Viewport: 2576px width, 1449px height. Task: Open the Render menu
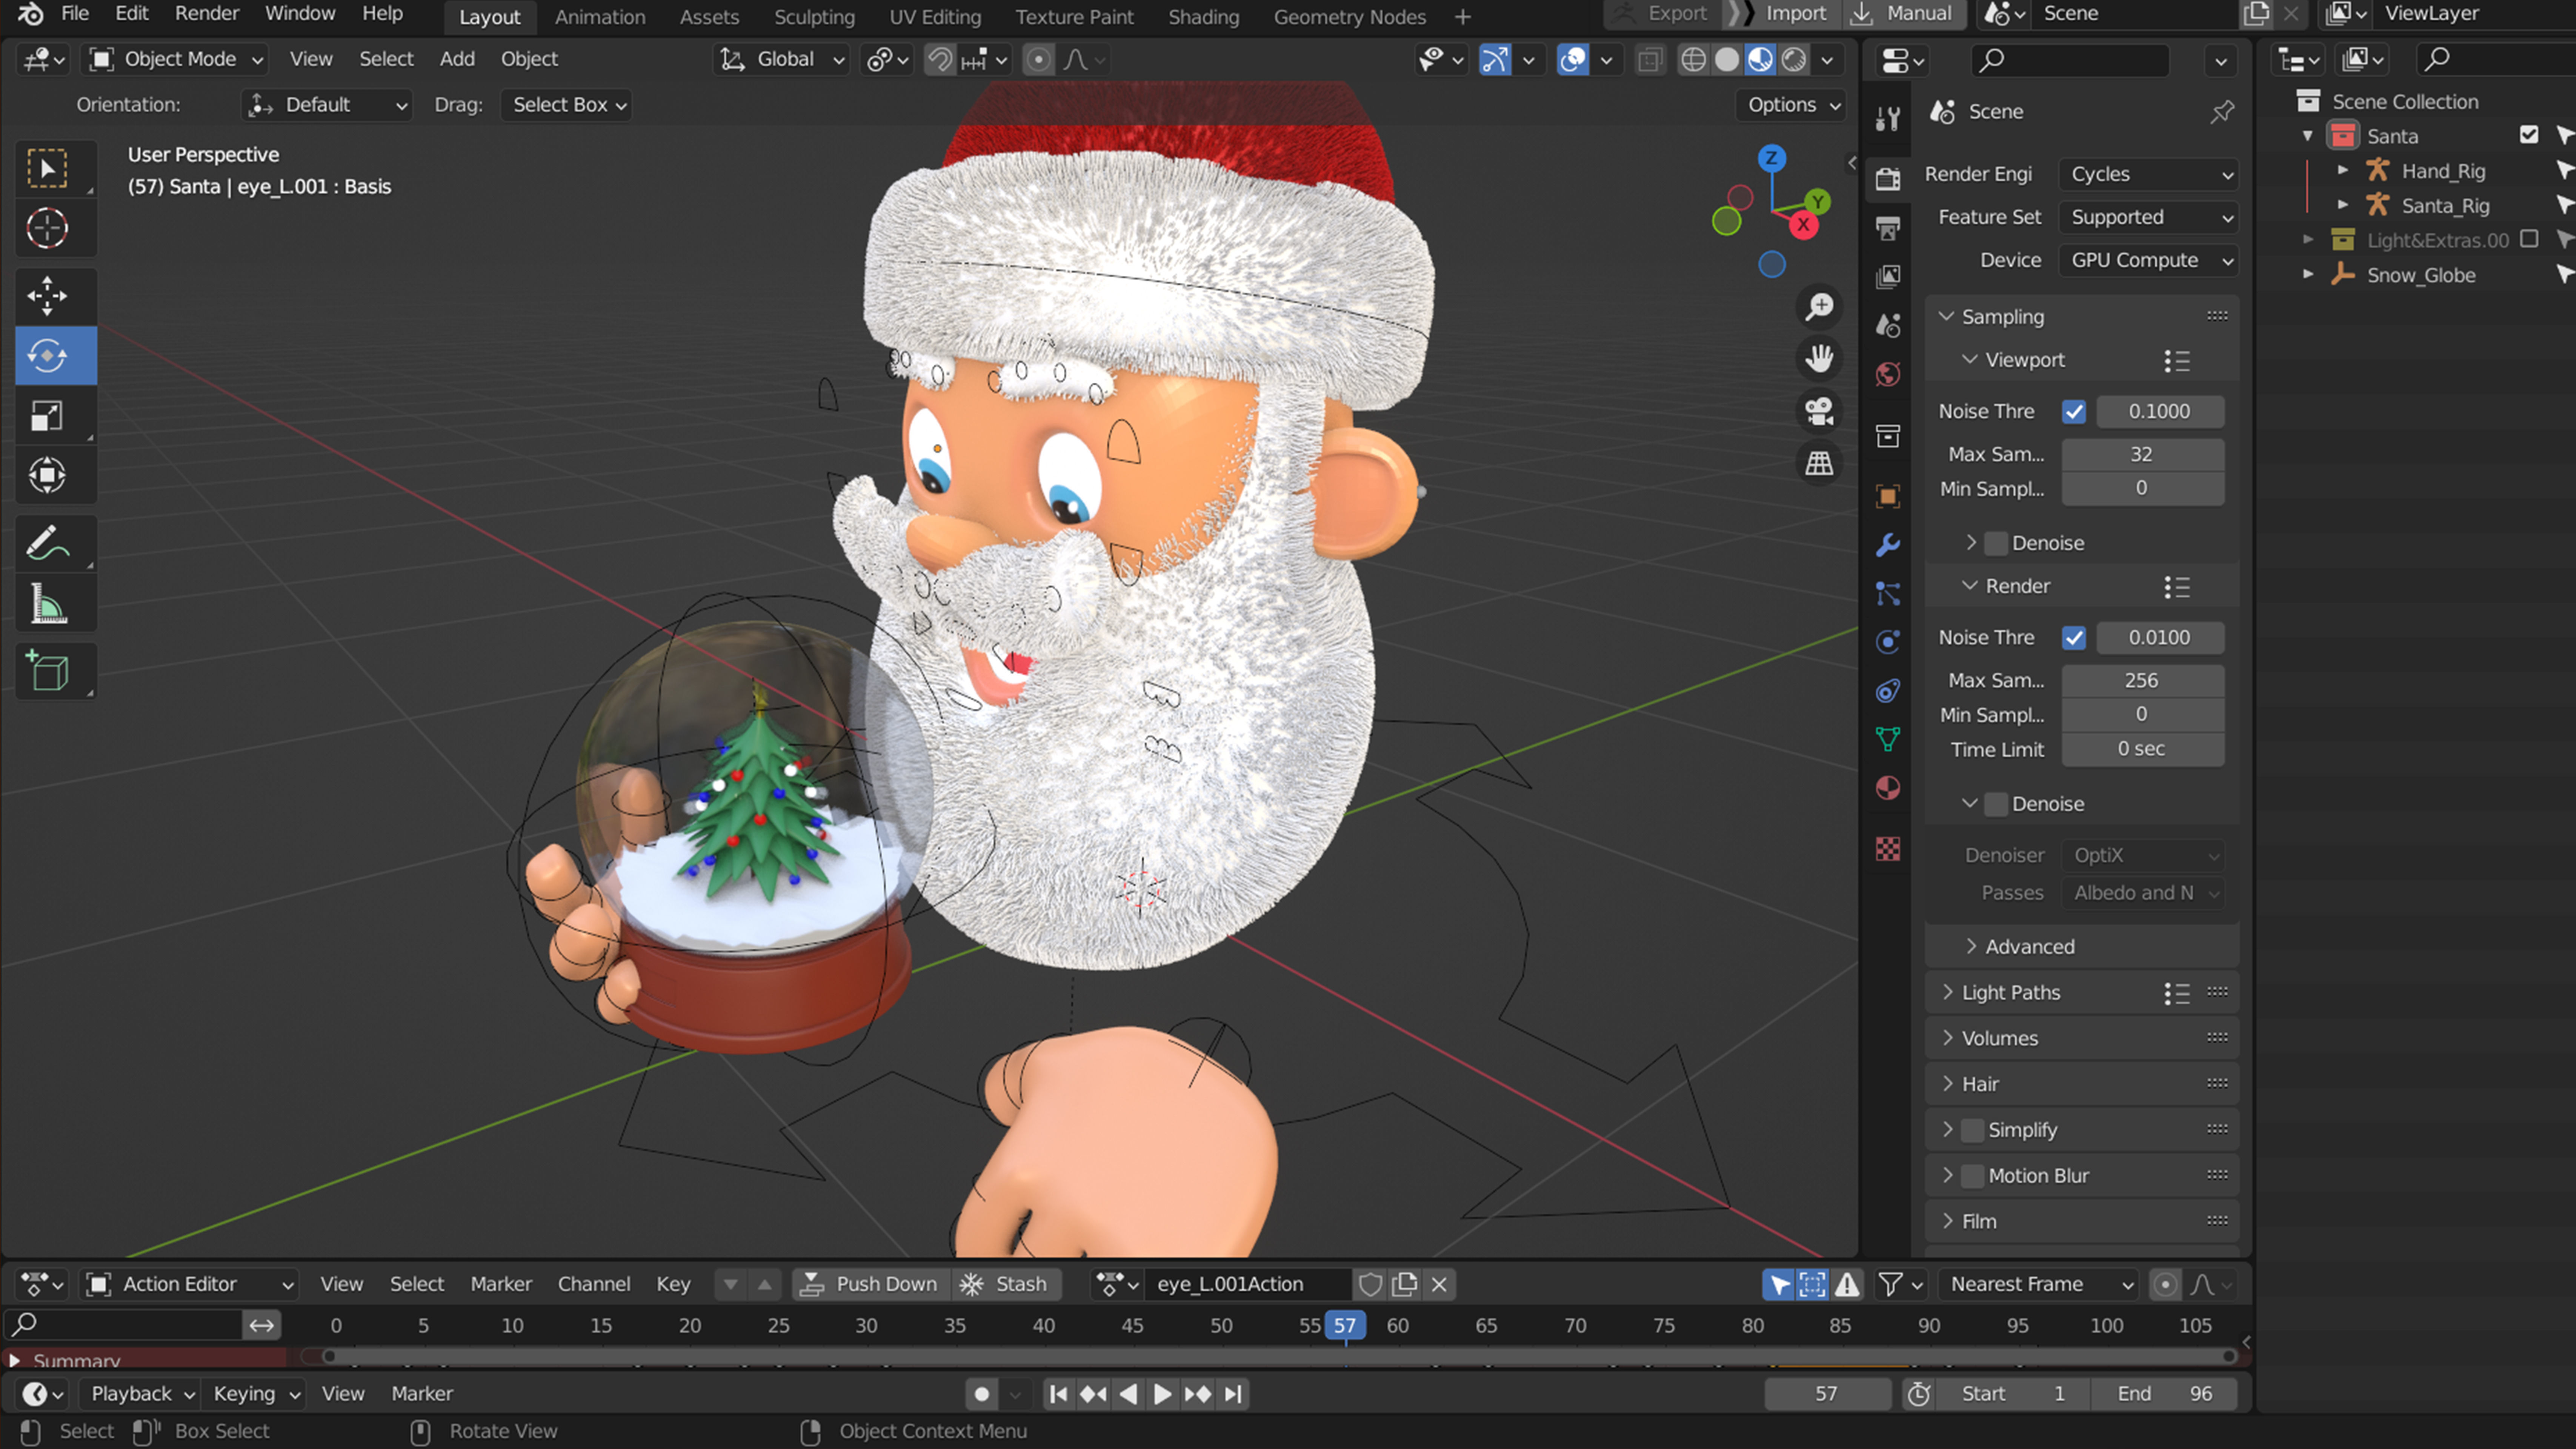[207, 14]
